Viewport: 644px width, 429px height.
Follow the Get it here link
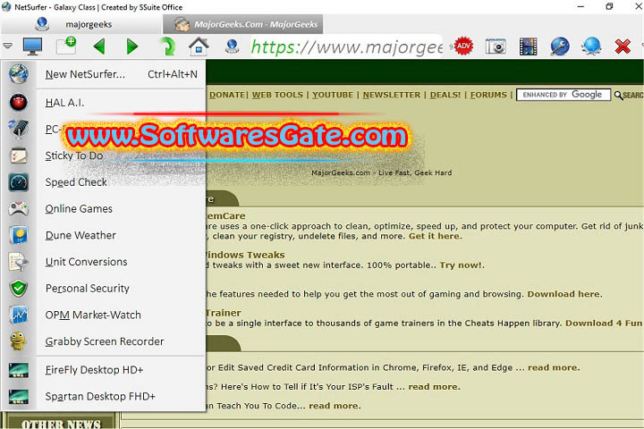tap(435, 236)
